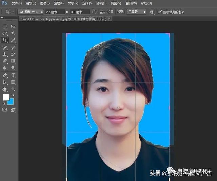217x181 pixels.
Task: Swap foreground and background colors
Action: click(13, 95)
